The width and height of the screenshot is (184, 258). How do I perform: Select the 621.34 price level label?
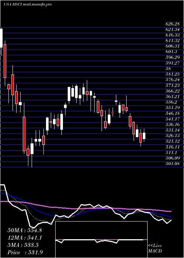[173, 29]
